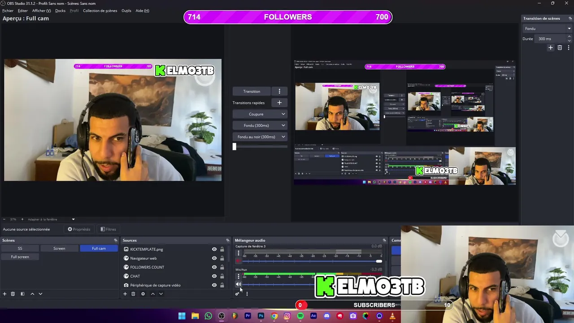Screen dimensions: 574x323
Task: Undock the Scènes panel
Action: pos(115,240)
